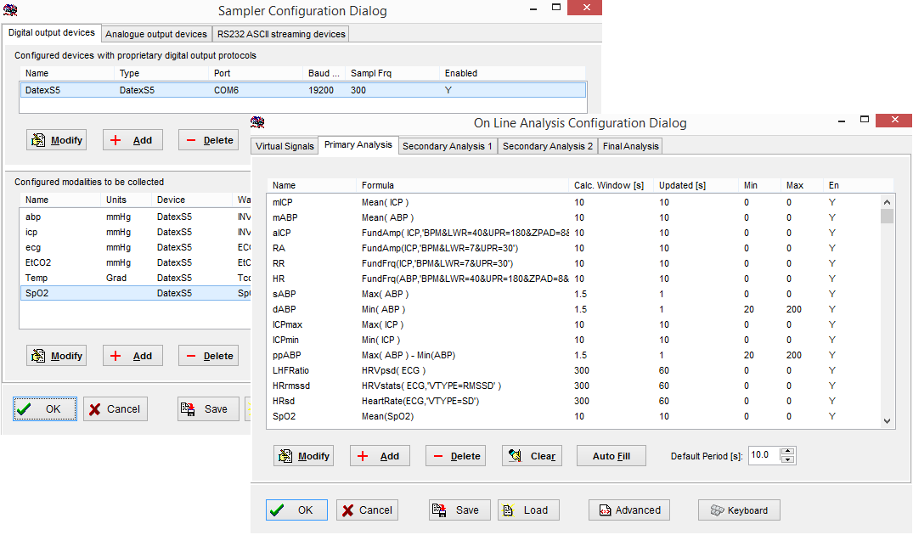Click Load button in analysis dialog
The height and width of the screenshot is (535, 913).
[x=528, y=510]
